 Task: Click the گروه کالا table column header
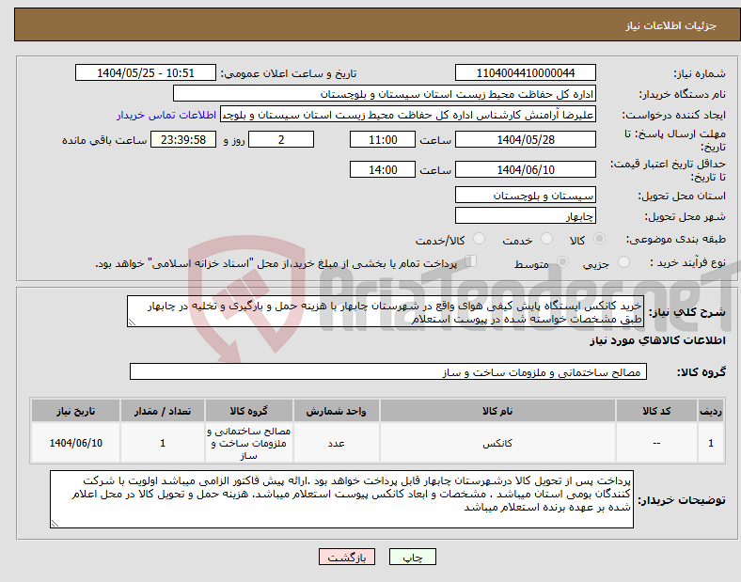coord(249,411)
